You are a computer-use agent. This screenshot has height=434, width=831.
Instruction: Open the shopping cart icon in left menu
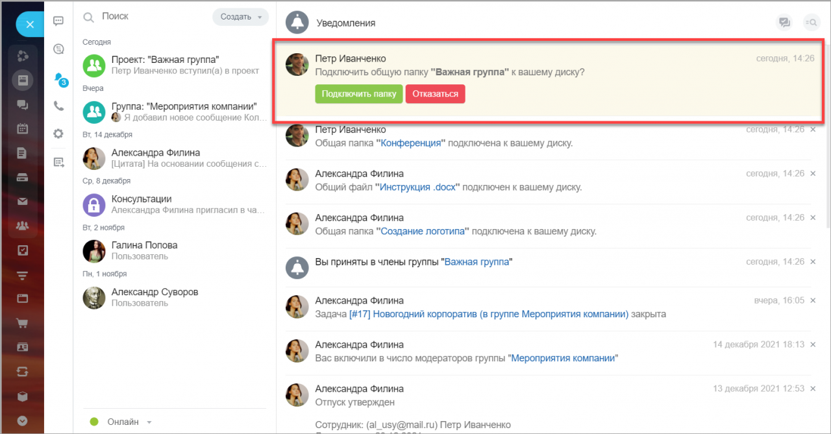(x=23, y=323)
